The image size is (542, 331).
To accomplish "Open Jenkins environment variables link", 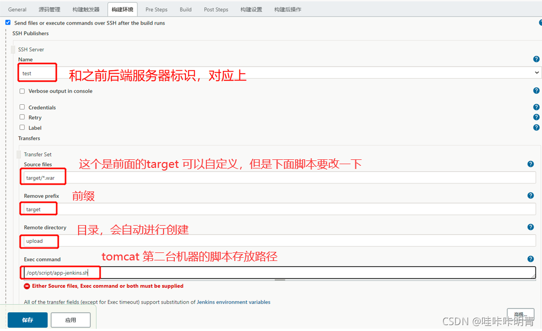I will [x=234, y=302].
